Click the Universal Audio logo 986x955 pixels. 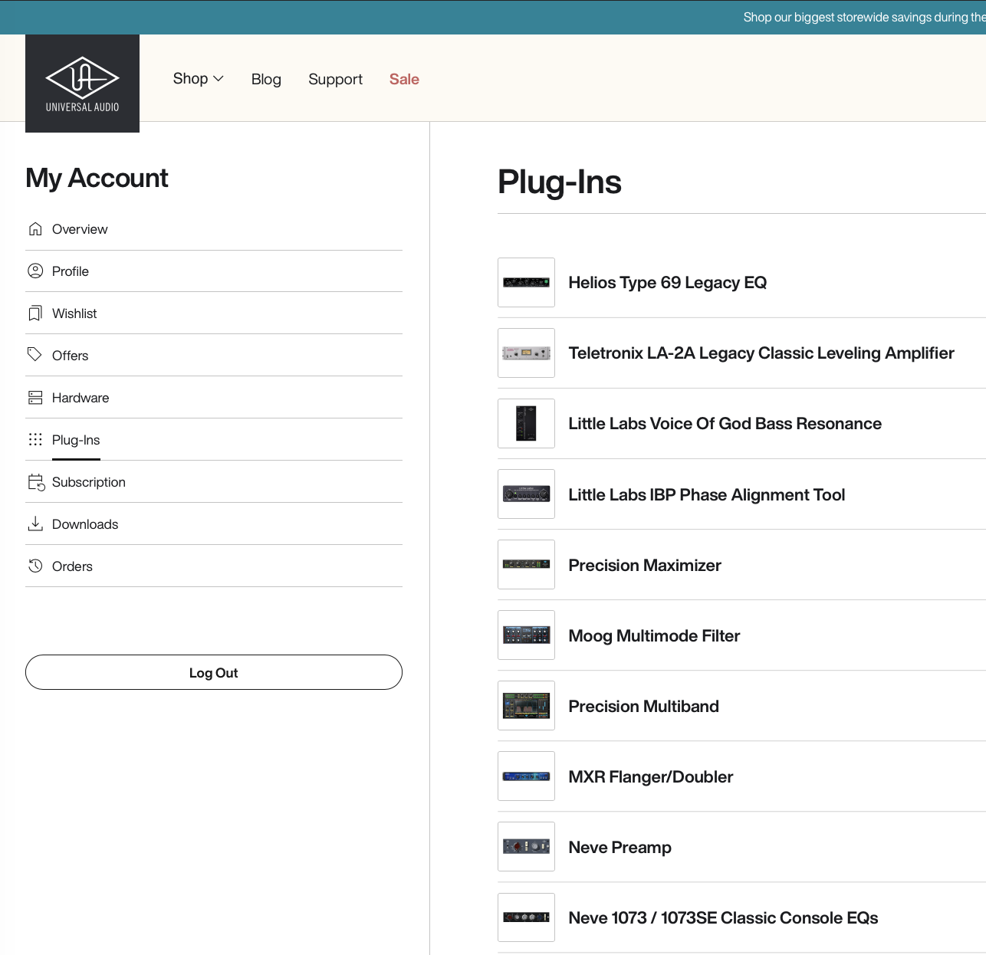tap(82, 84)
